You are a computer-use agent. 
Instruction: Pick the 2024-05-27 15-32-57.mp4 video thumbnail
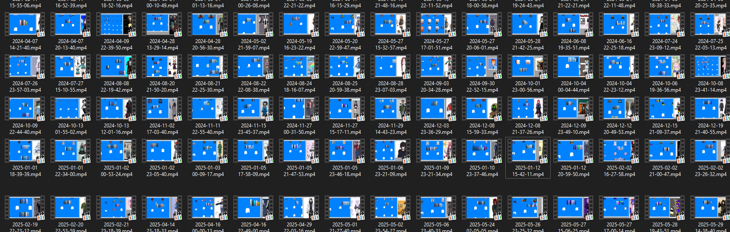[391, 24]
